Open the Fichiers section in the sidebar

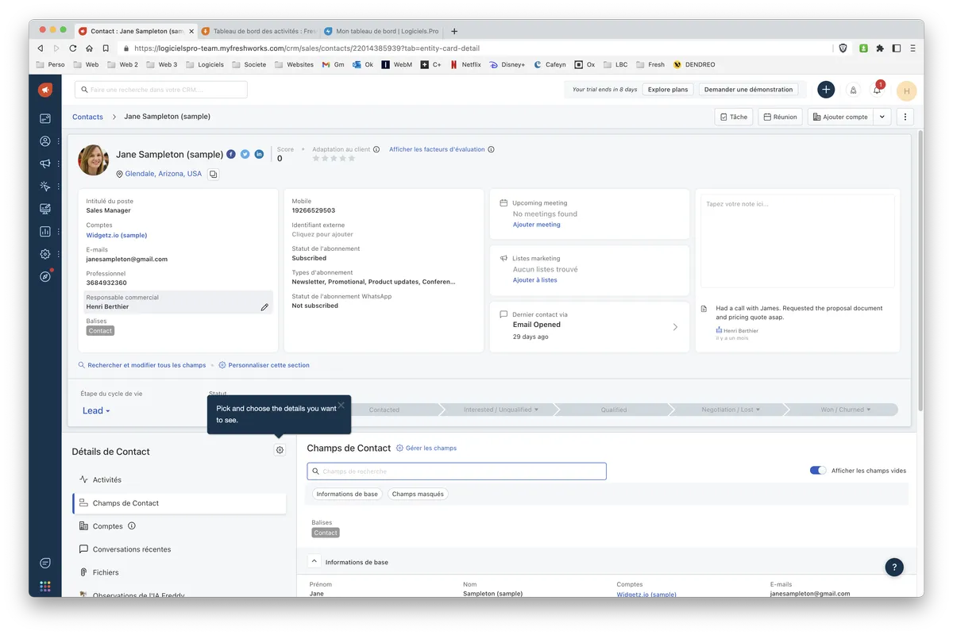click(106, 572)
